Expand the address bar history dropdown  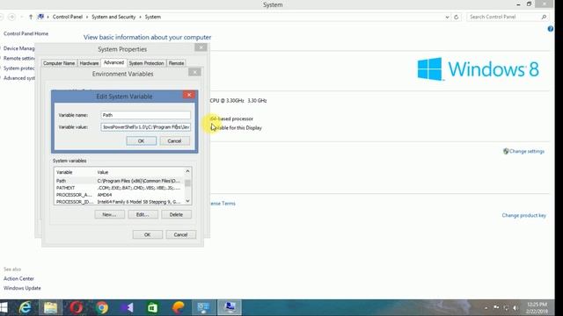pyautogui.click(x=447, y=17)
